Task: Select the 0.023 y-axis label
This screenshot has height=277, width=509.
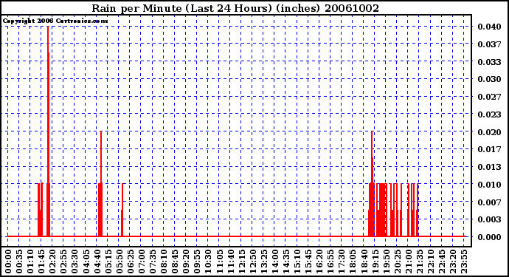Action: click(489, 114)
